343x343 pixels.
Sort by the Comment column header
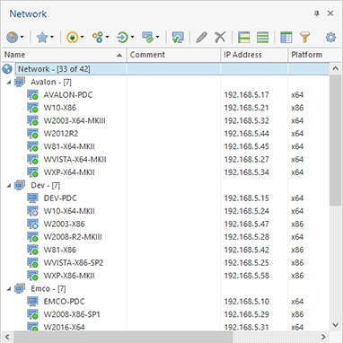pos(173,55)
